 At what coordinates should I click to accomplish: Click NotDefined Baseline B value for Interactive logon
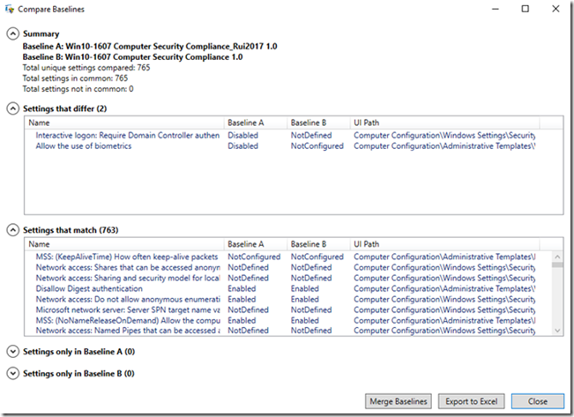click(x=311, y=136)
